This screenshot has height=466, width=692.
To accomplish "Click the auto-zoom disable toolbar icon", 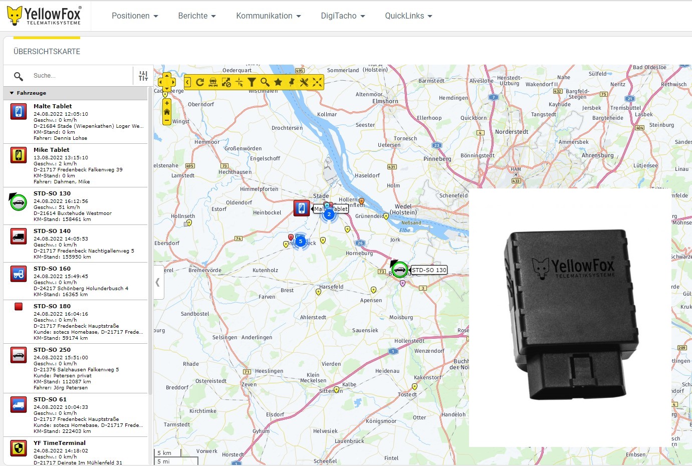I will pos(226,82).
